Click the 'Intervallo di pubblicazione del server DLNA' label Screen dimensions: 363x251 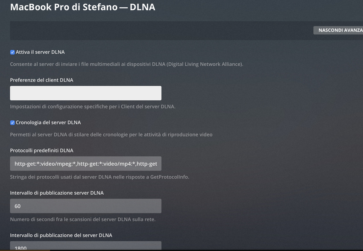(61, 235)
